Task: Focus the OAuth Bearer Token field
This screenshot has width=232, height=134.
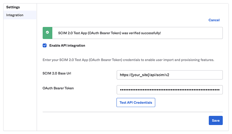Action: [169, 90]
